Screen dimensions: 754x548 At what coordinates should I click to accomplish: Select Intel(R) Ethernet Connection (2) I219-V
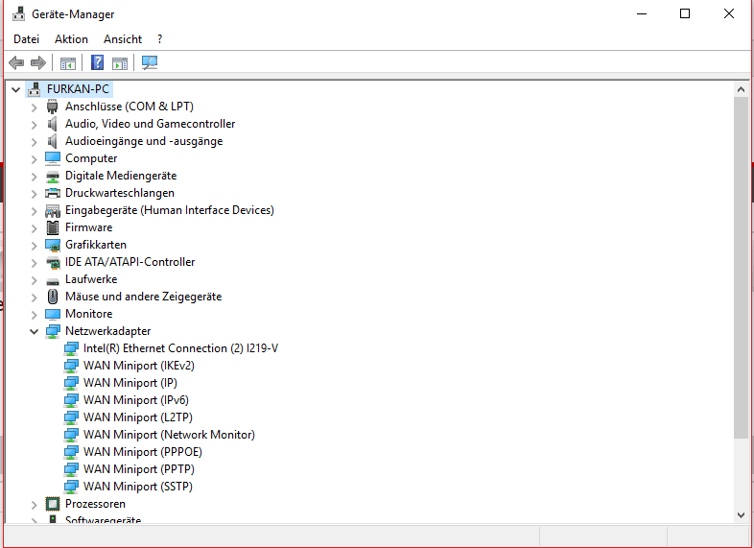click(180, 348)
